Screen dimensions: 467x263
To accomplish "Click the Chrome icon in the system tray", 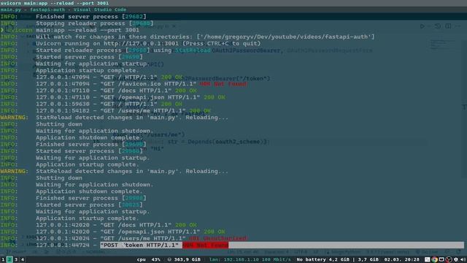I will pos(435,260).
